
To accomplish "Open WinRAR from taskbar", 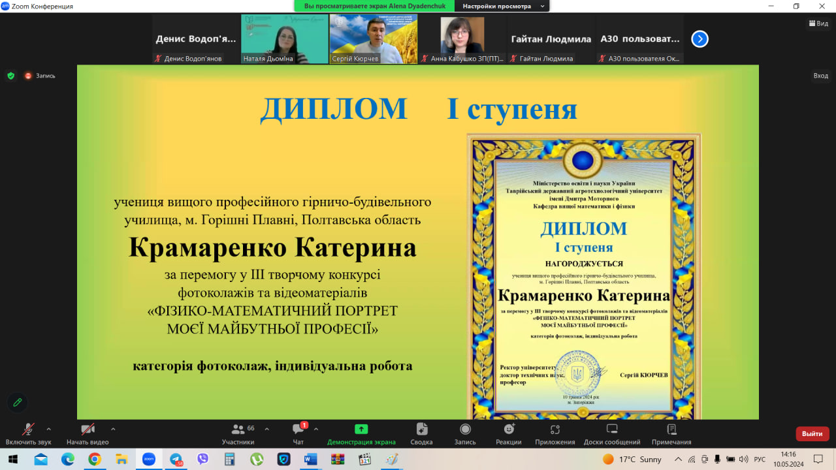I will (x=337, y=460).
